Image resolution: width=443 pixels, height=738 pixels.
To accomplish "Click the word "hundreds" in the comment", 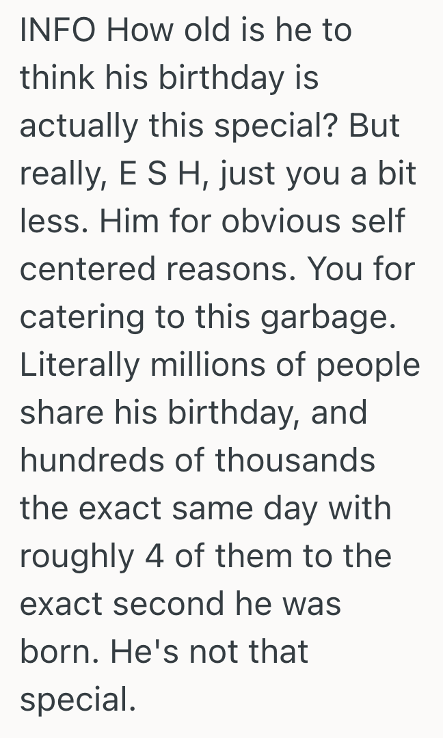I will [x=90, y=461].
